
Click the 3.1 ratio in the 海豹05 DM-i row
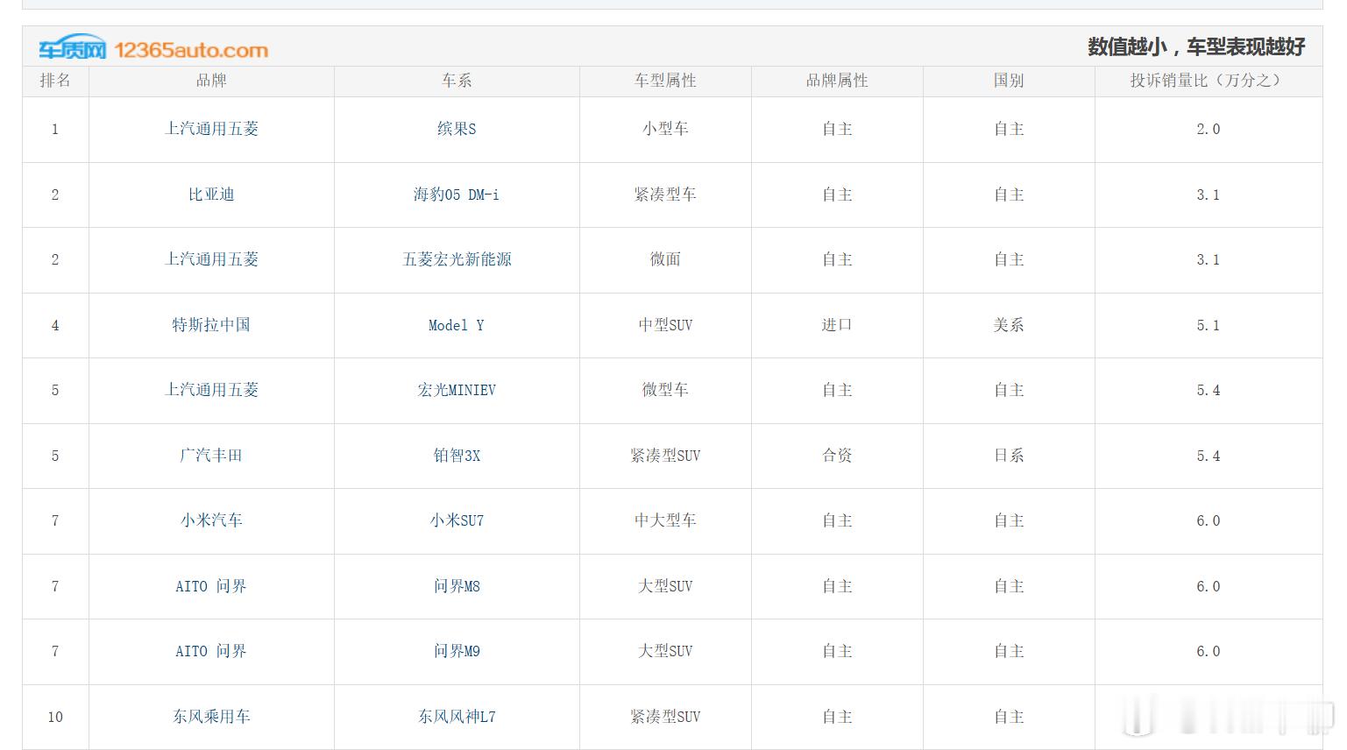tap(1209, 195)
